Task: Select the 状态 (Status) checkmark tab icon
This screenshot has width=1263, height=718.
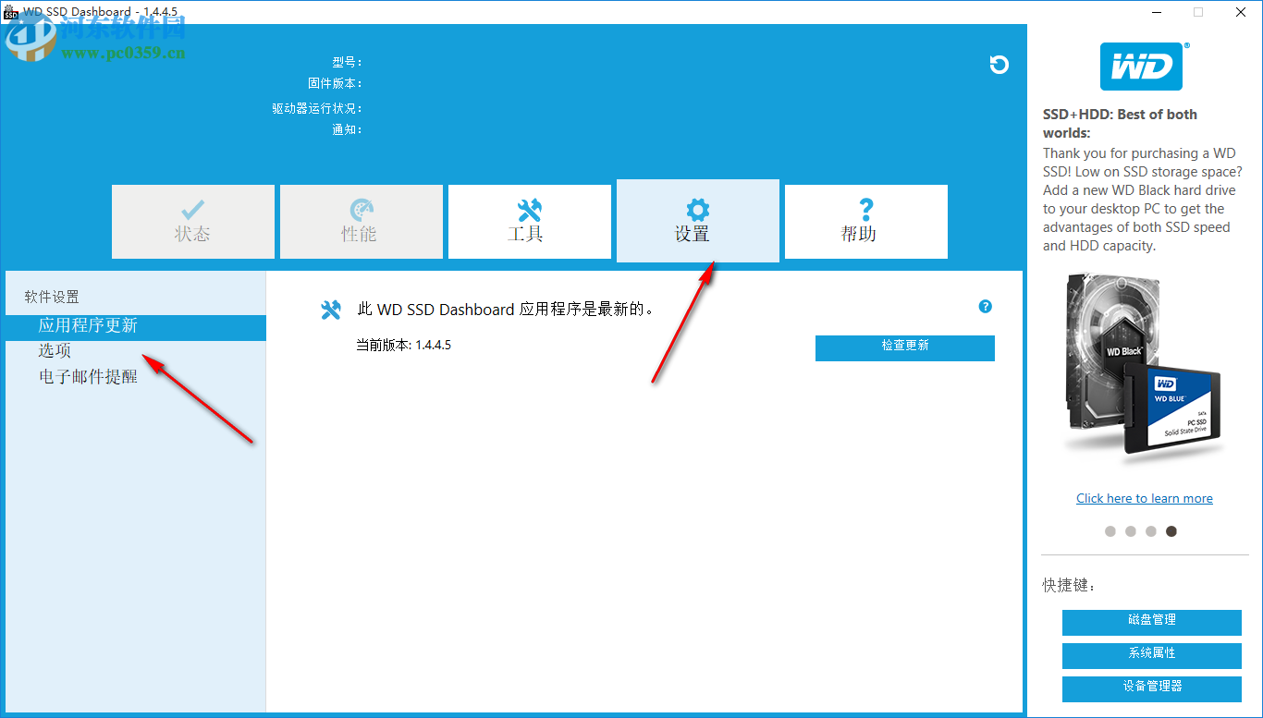Action: pyautogui.click(x=192, y=208)
